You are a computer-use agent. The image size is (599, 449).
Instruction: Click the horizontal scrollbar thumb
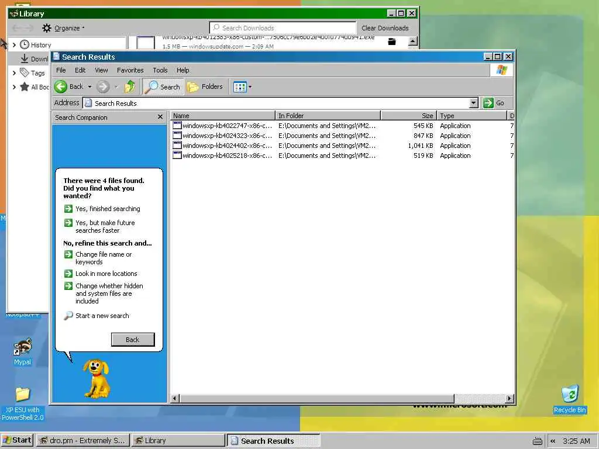pos(316,398)
